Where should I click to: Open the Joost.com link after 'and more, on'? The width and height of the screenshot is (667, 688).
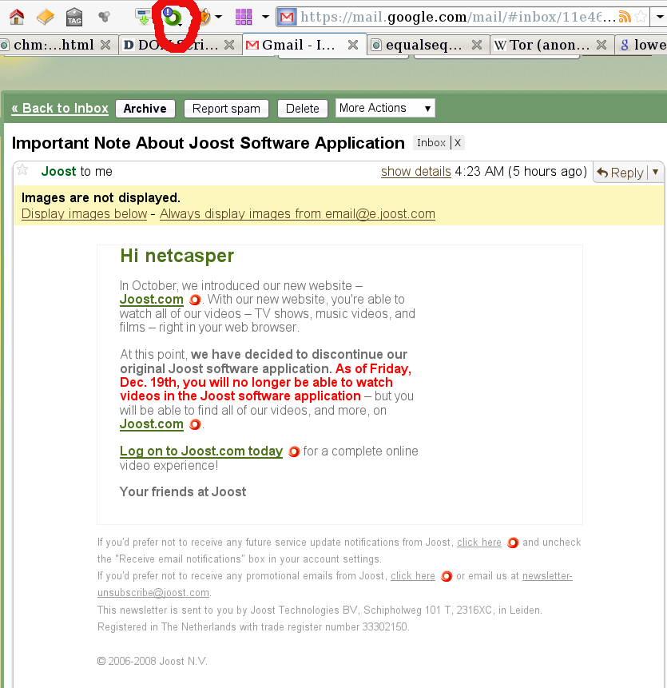point(152,424)
